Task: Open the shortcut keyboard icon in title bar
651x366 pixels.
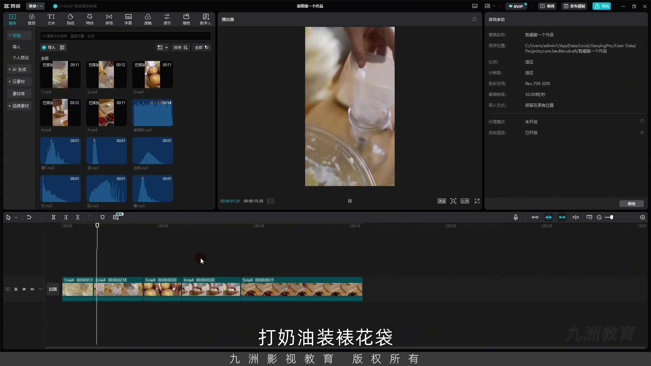Action: tap(475, 6)
